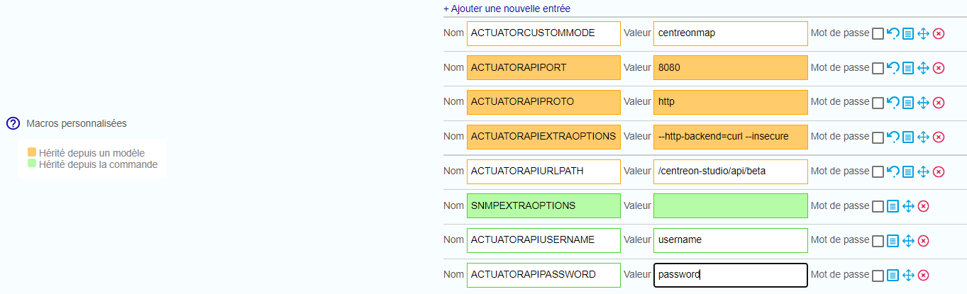Focus the empty SNMPEXTRAOPTIONS value field
The height and width of the screenshot is (294, 967).
[x=730, y=205]
